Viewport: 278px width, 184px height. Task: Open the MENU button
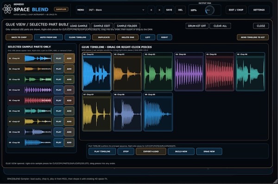(81, 10)
